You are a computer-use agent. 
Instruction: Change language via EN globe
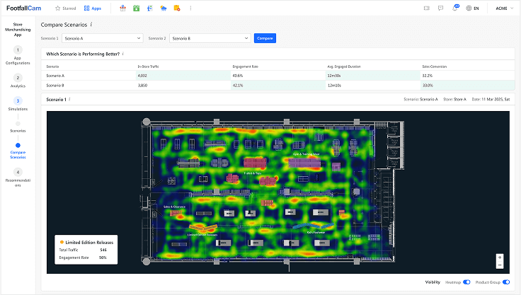click(472, 8)
